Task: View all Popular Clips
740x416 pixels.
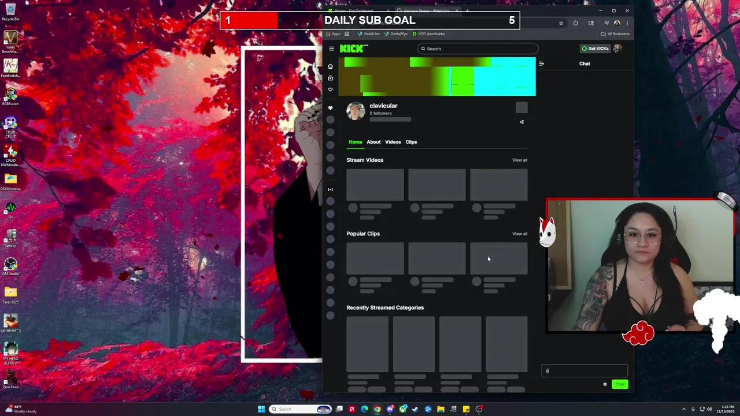Action: (x=520, y=234)
